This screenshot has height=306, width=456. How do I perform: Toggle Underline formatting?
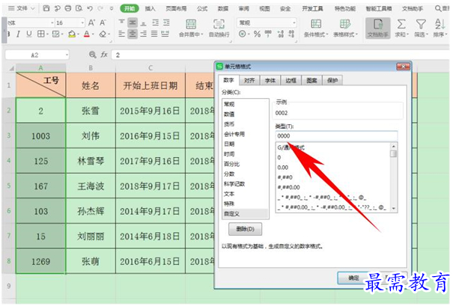(28, 34)
